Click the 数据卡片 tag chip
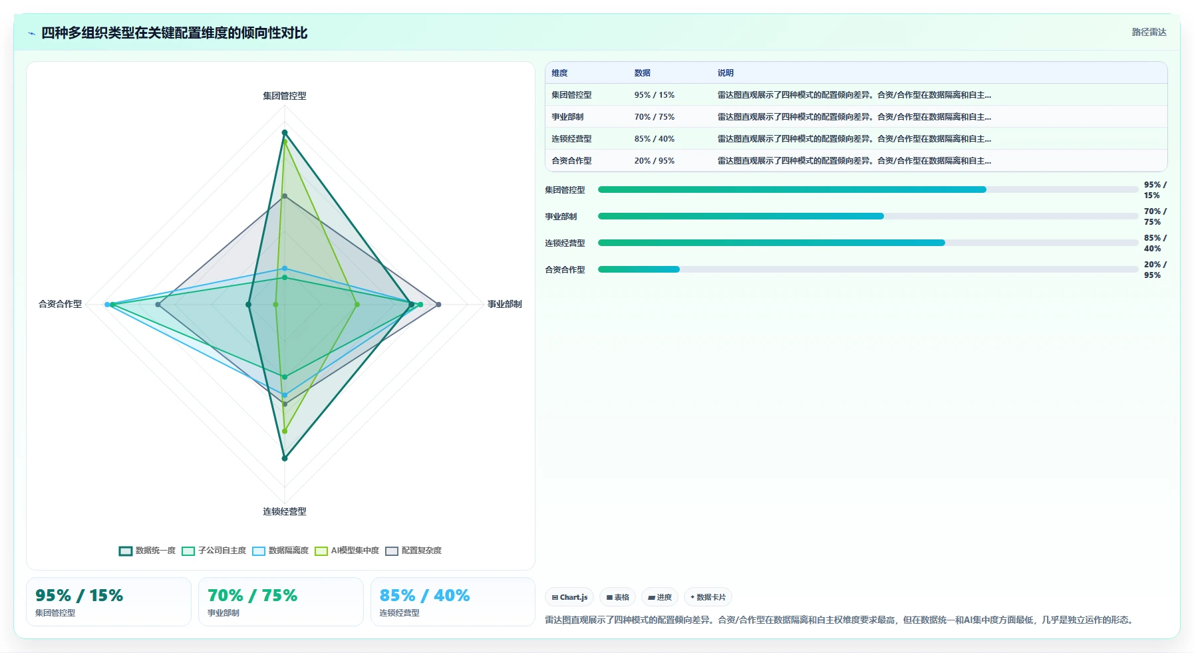The width and height of the screenshot is (1194, 653). point(708,597)
